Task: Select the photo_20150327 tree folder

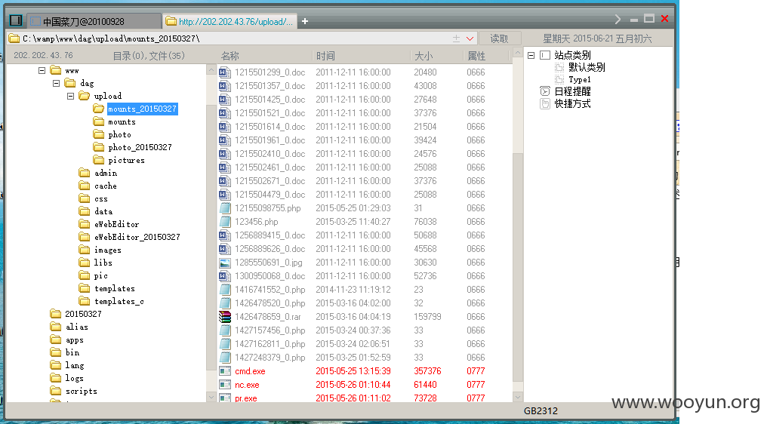Action: point(140,147)
